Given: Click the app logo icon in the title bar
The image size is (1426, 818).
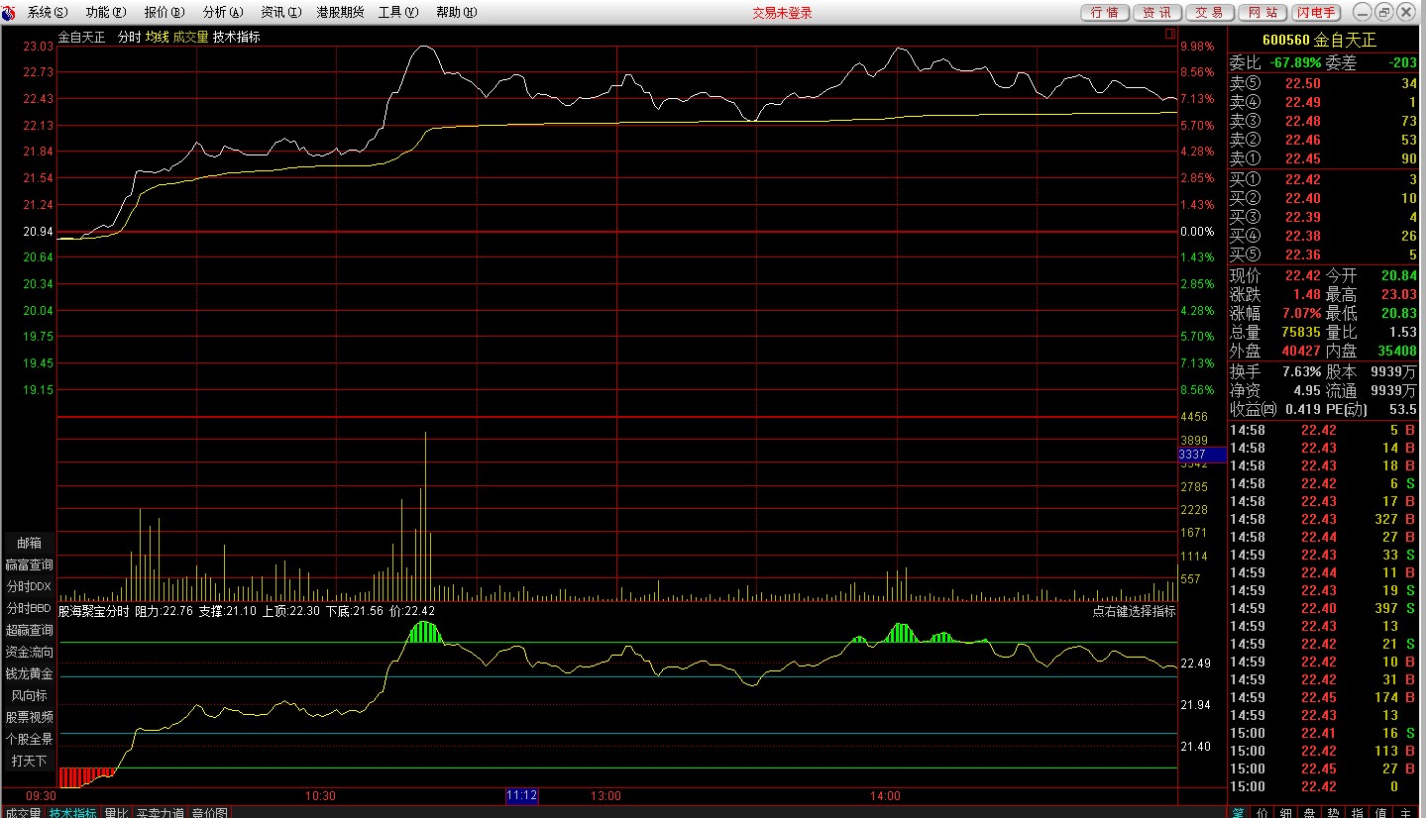Looking at the screenshot, I should (9, 12).
